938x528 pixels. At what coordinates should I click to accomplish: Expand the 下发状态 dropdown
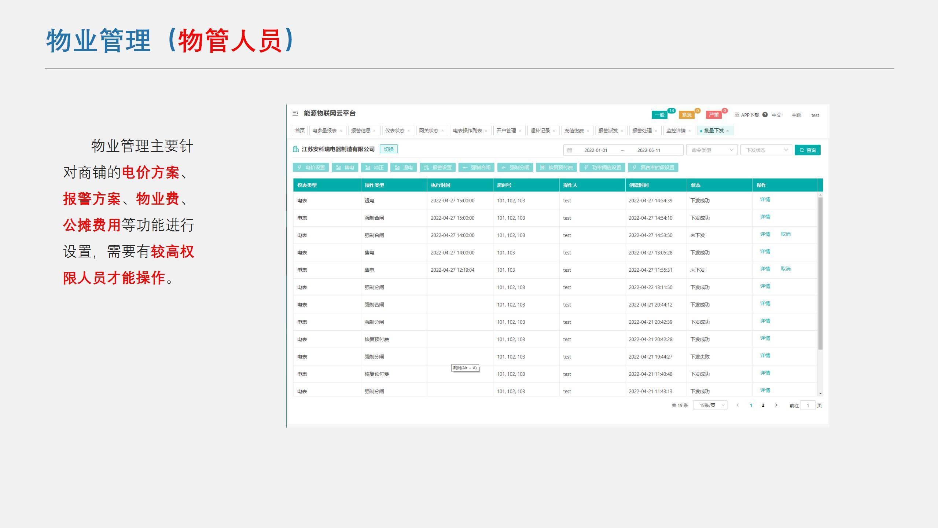pyautogui.click(x=766, y=150)
